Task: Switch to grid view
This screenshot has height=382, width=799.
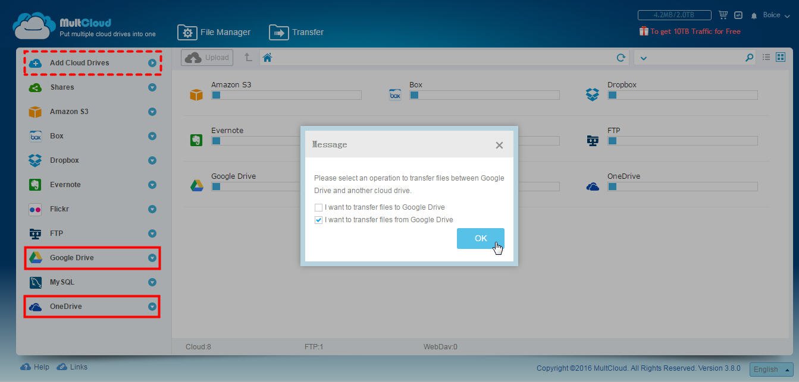Action: 781,57
